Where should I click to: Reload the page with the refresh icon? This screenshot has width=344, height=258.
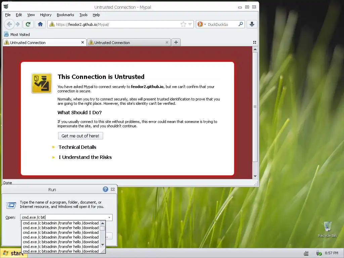28,24
